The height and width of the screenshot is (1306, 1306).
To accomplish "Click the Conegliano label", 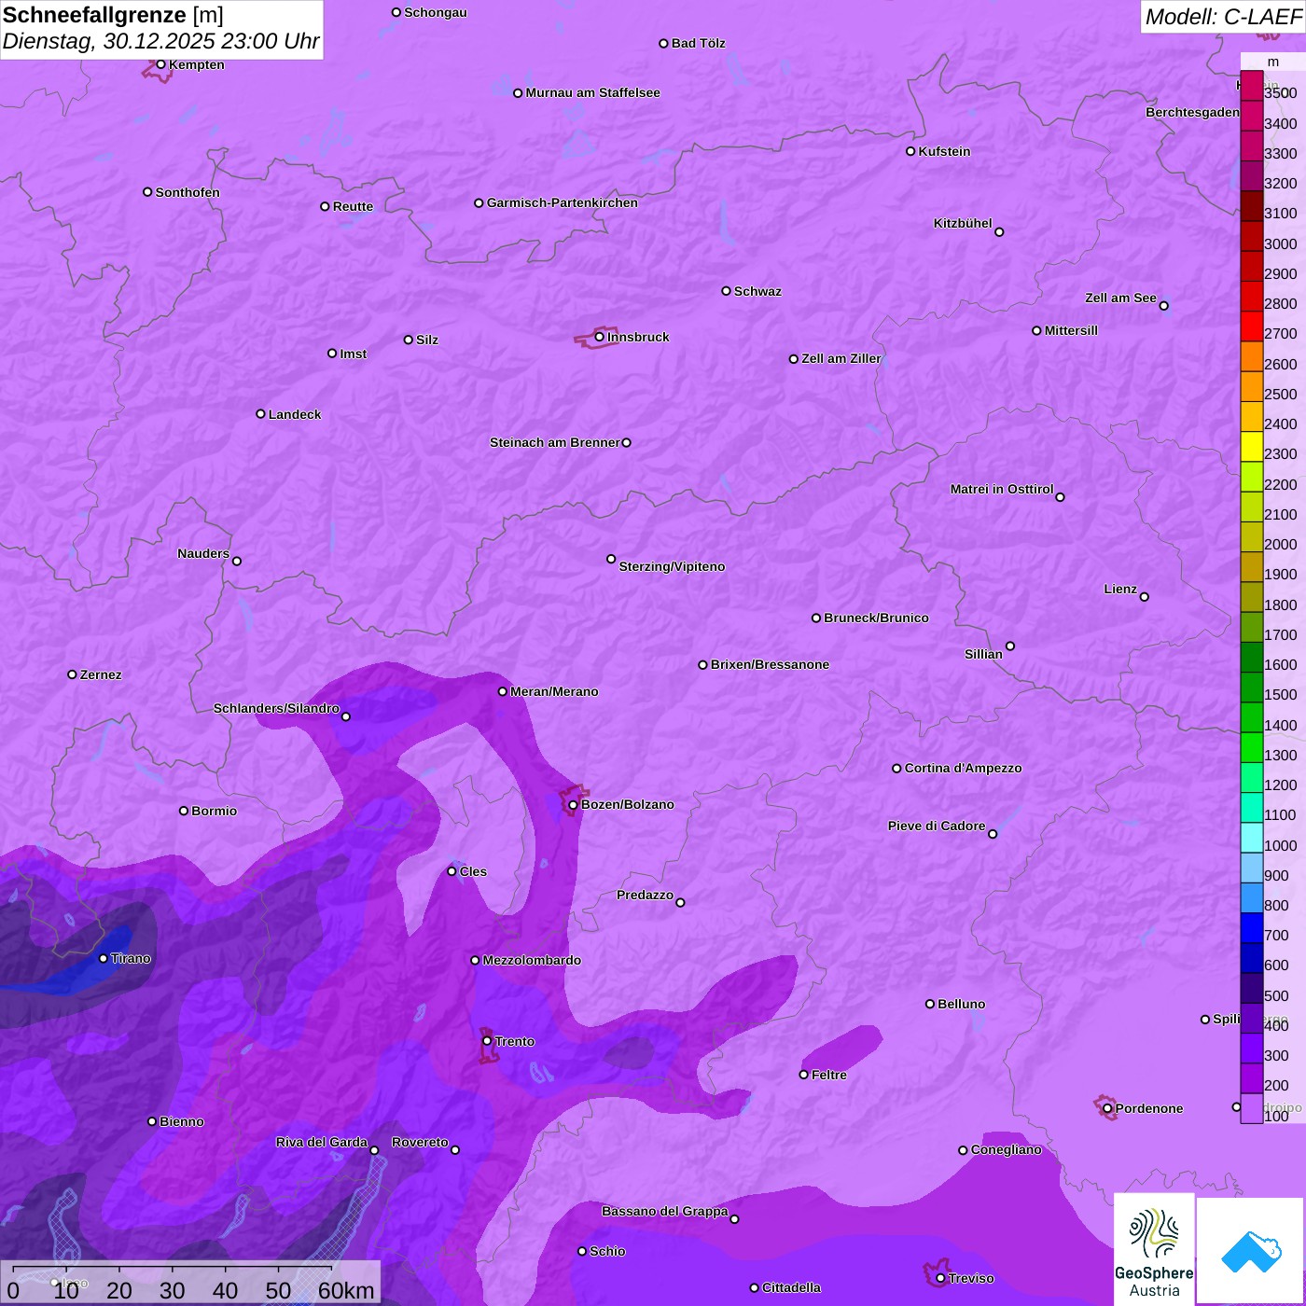I will pyautogui.click(x=1007, y=1149).
